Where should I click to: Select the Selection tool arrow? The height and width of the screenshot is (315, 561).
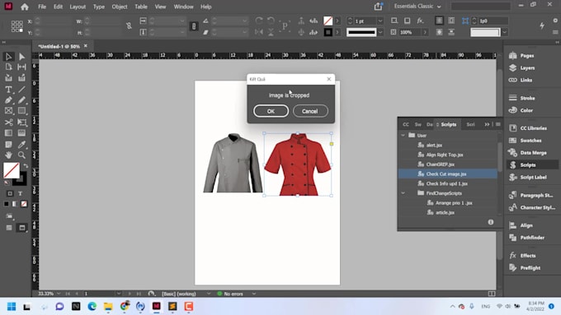point(8,57)
